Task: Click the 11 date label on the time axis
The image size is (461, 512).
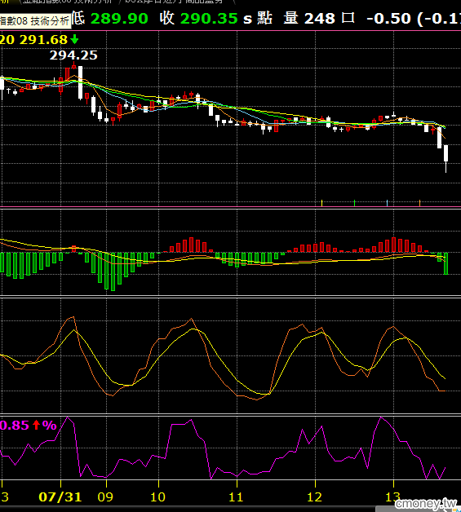Action: (236, 497)
